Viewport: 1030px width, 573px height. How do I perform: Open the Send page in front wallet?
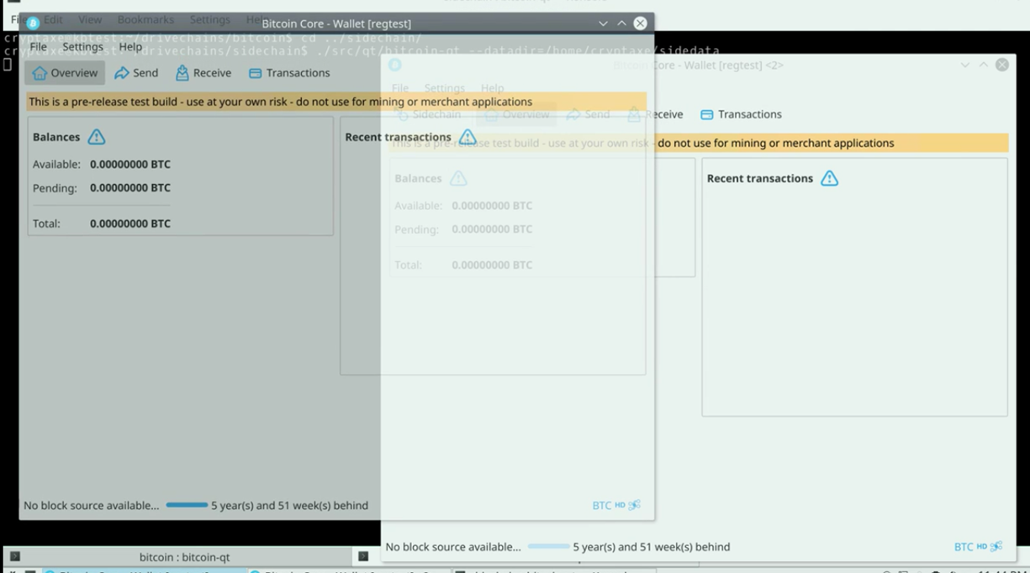tap(136, 73)
